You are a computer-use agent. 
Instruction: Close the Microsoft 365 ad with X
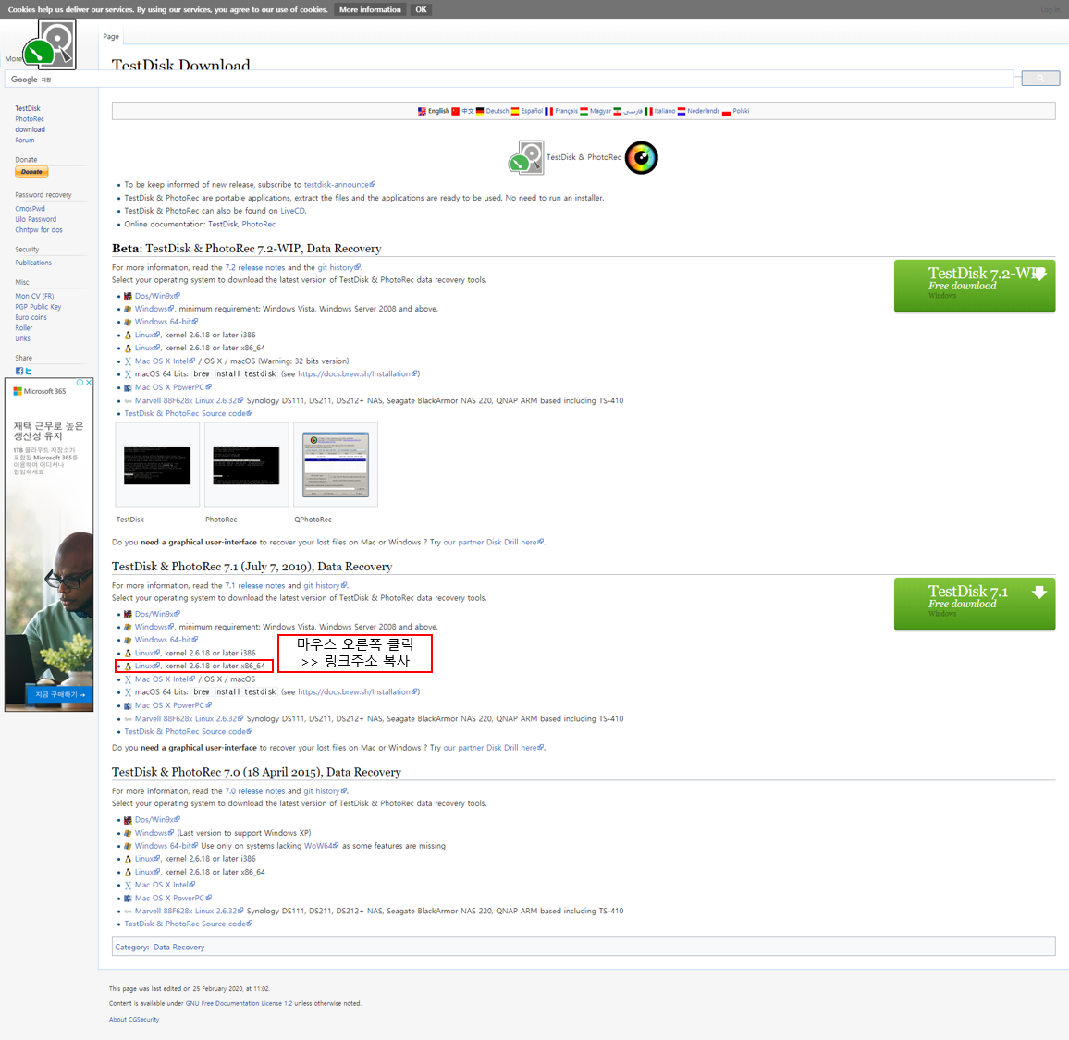tap(89, 383)
